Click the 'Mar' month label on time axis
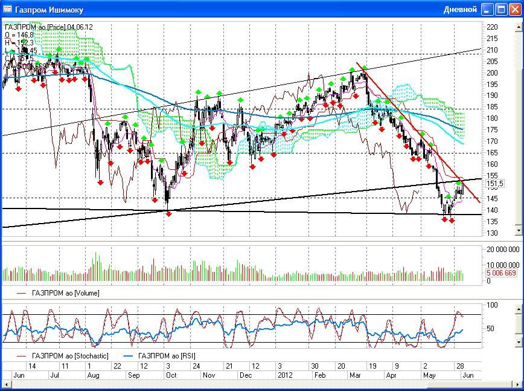 point(355,375)
